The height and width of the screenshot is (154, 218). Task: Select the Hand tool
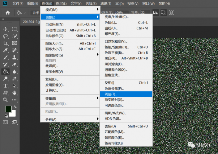pyautogui.click(x=14, y=93)
